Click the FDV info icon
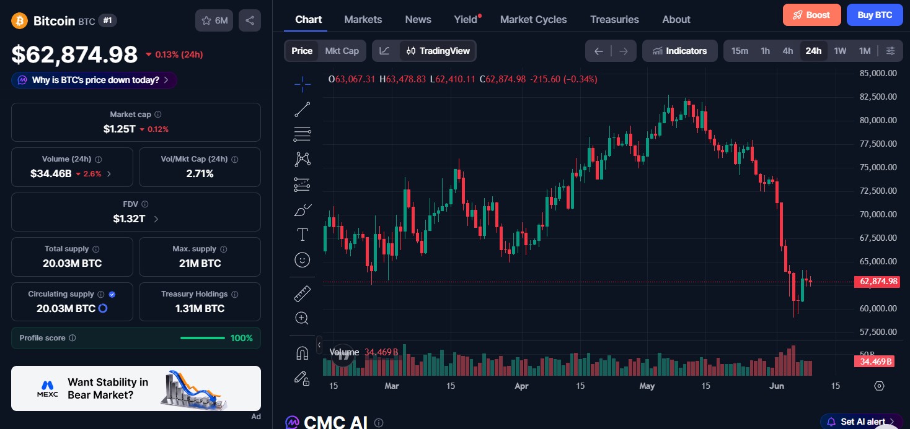The width and height of the screenshot is (910, 429). coord(145,204)
